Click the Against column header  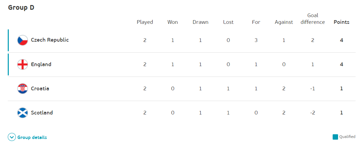pyautogui.click(x=284, y=22)
